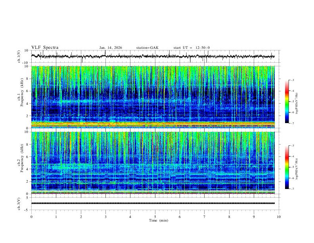314x243 pixels.
Task: Click the ch.1 "Frequency (kHz)" axis label
Action: 22,93
